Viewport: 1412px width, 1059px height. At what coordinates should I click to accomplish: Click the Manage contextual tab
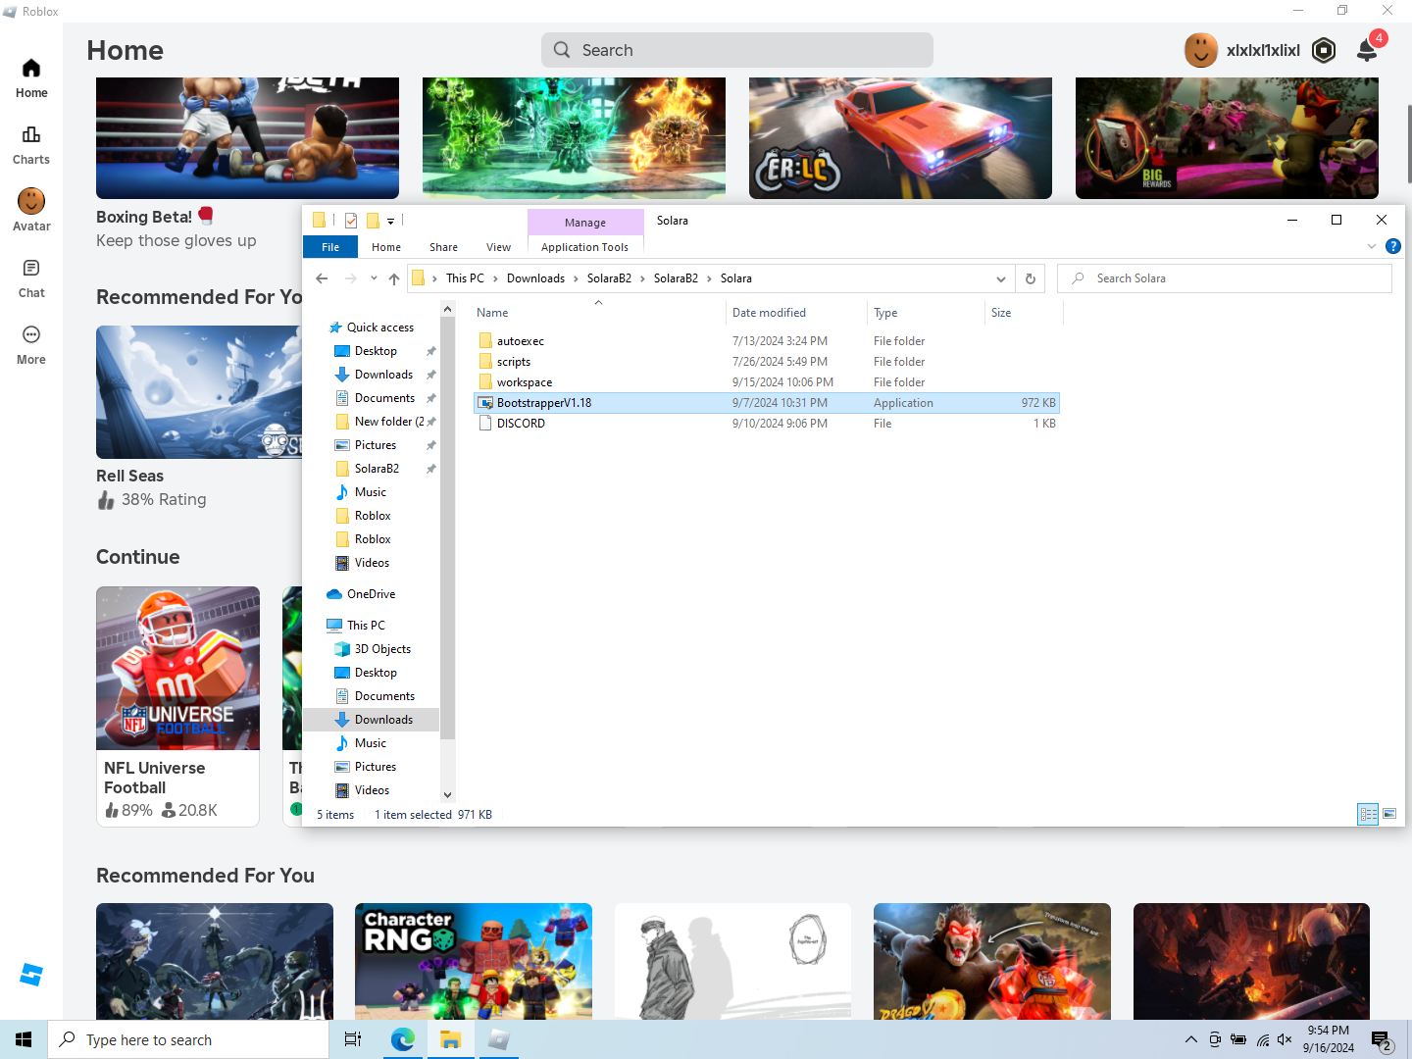tap(585, 223)
